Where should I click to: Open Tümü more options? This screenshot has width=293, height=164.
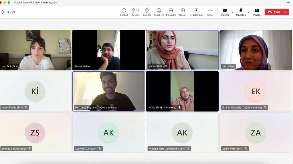click(x=210, y=12)
